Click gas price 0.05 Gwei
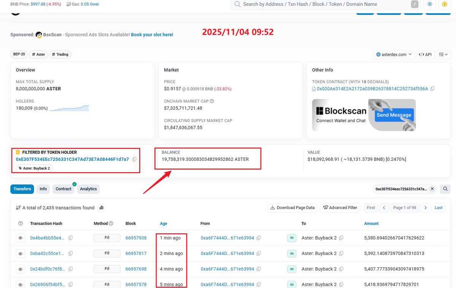456x288 pixels. click(x=90, y=4)
